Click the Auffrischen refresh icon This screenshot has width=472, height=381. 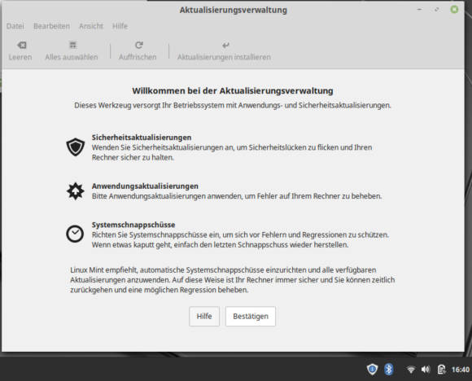click(x=139, y=45)
